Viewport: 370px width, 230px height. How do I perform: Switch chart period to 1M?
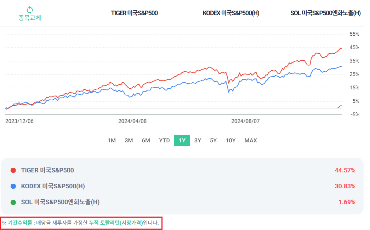[112, 141]
